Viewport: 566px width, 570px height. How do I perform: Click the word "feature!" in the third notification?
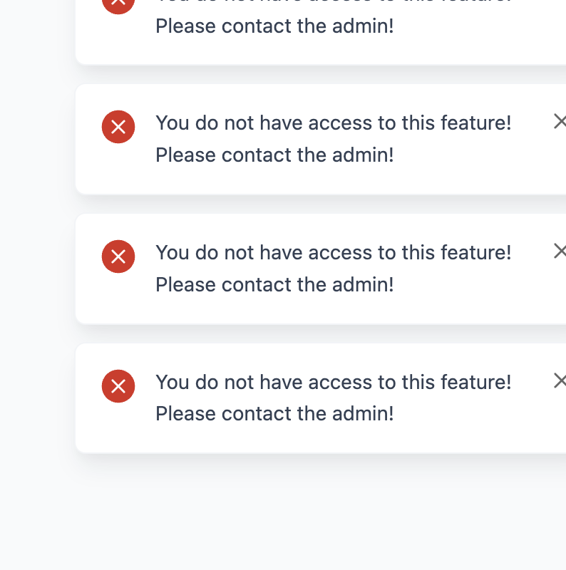point(476,252)
